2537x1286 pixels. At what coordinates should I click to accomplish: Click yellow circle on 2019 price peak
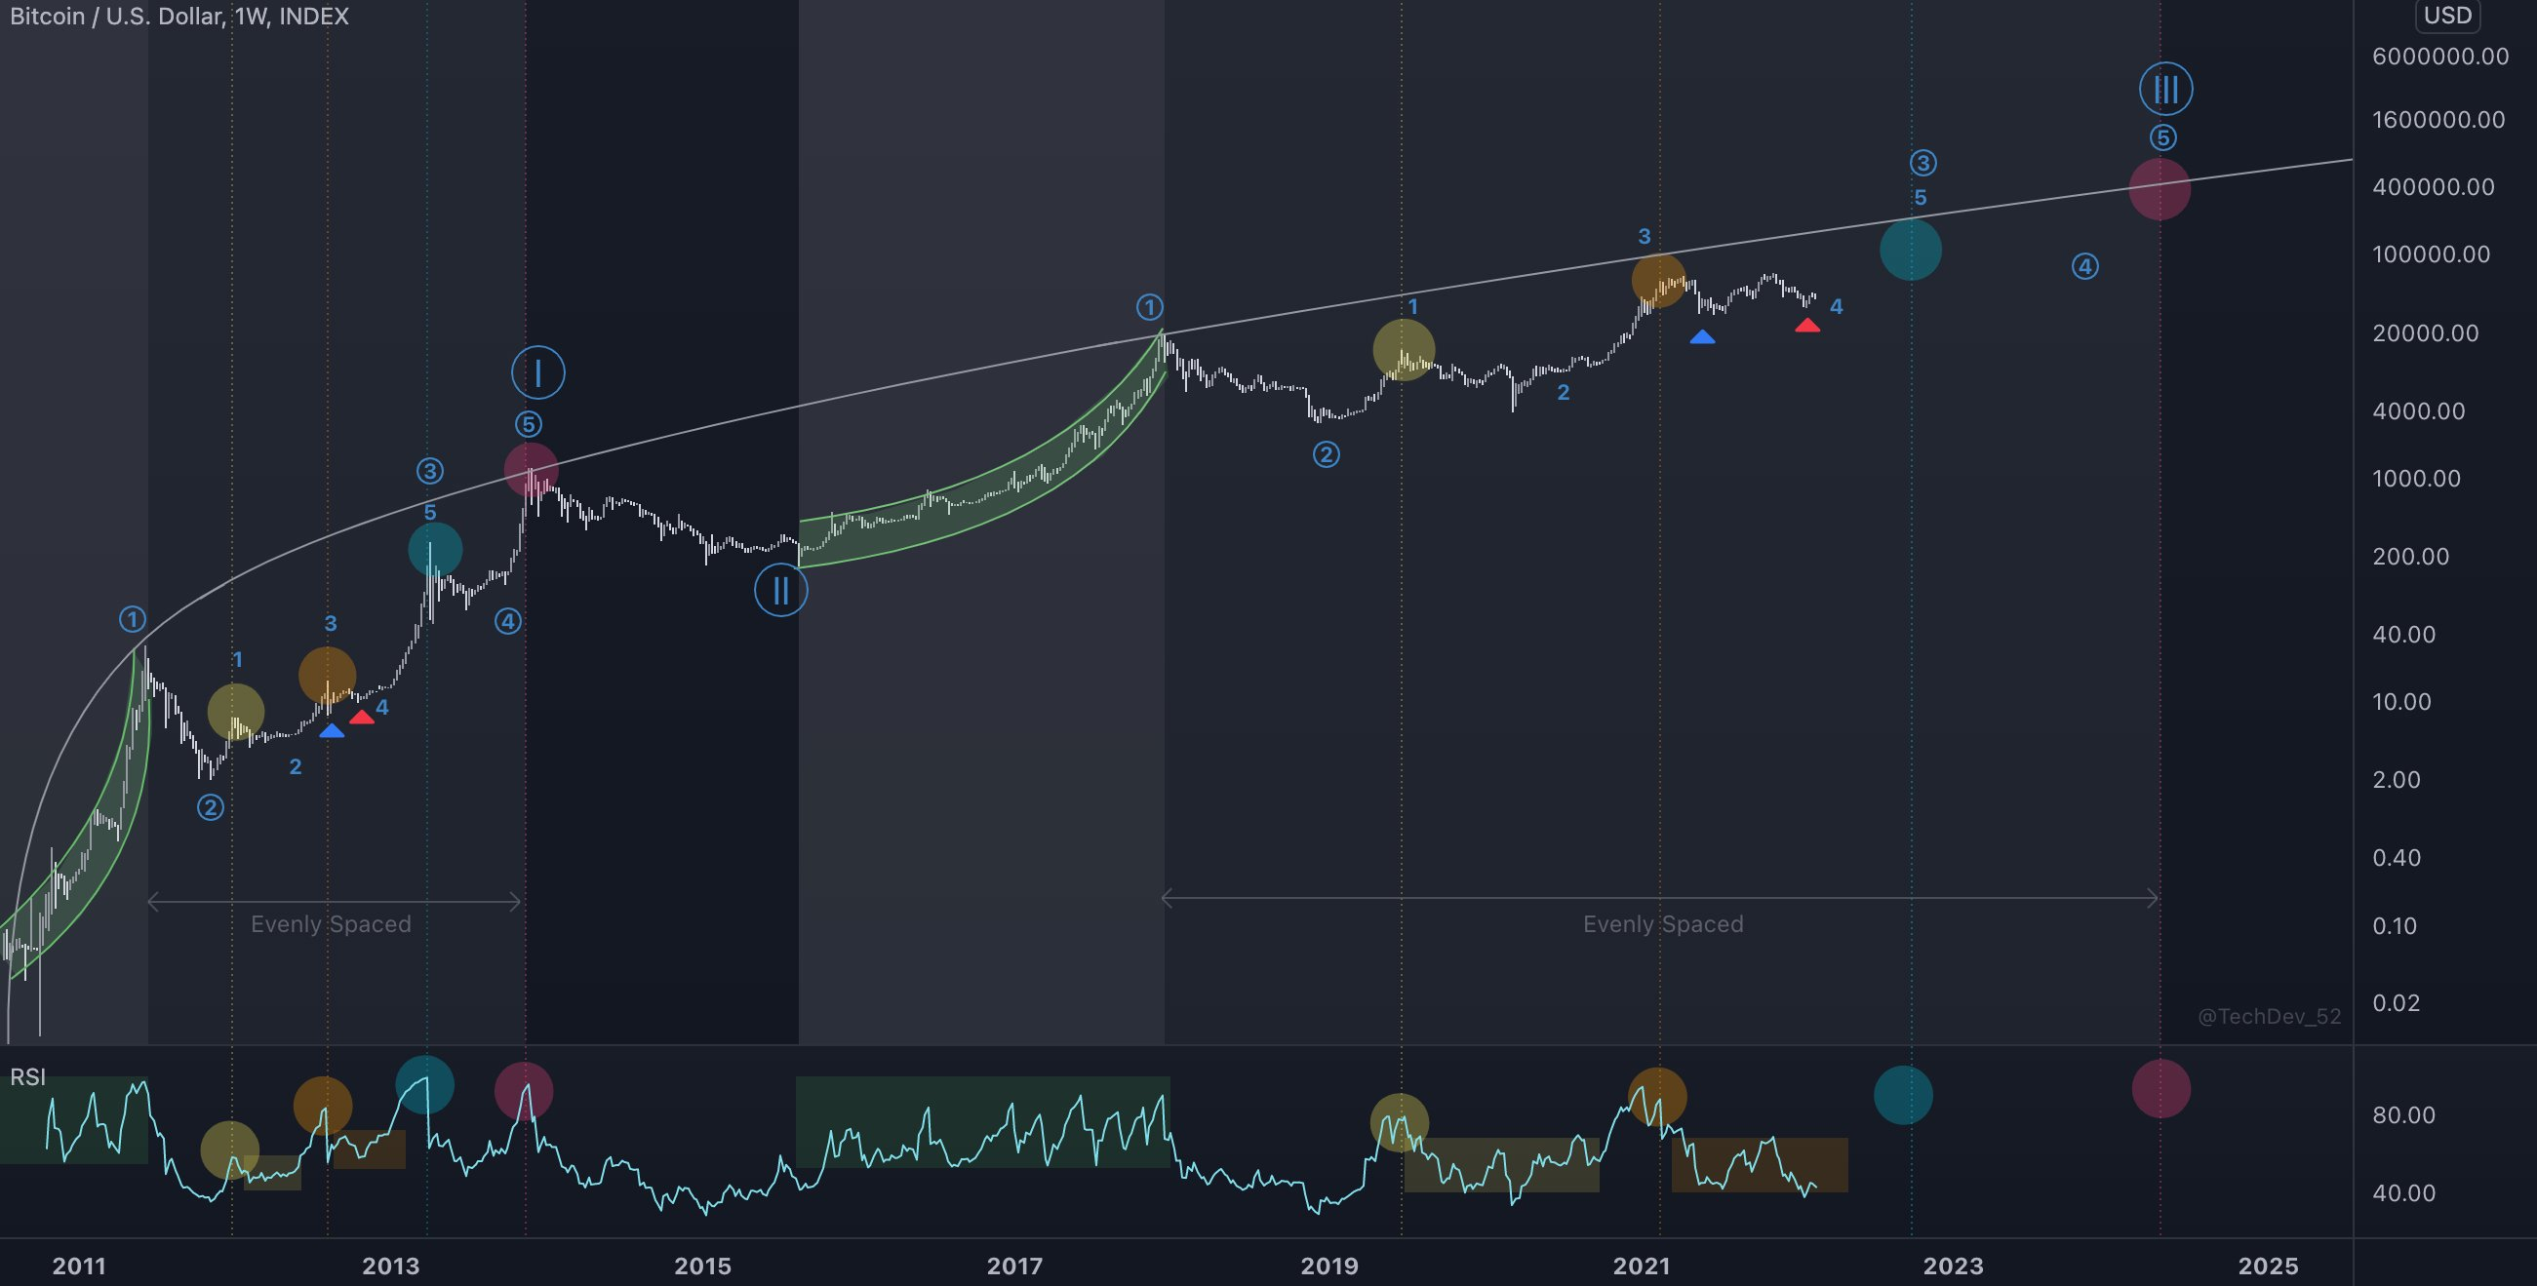(1404, 350)
